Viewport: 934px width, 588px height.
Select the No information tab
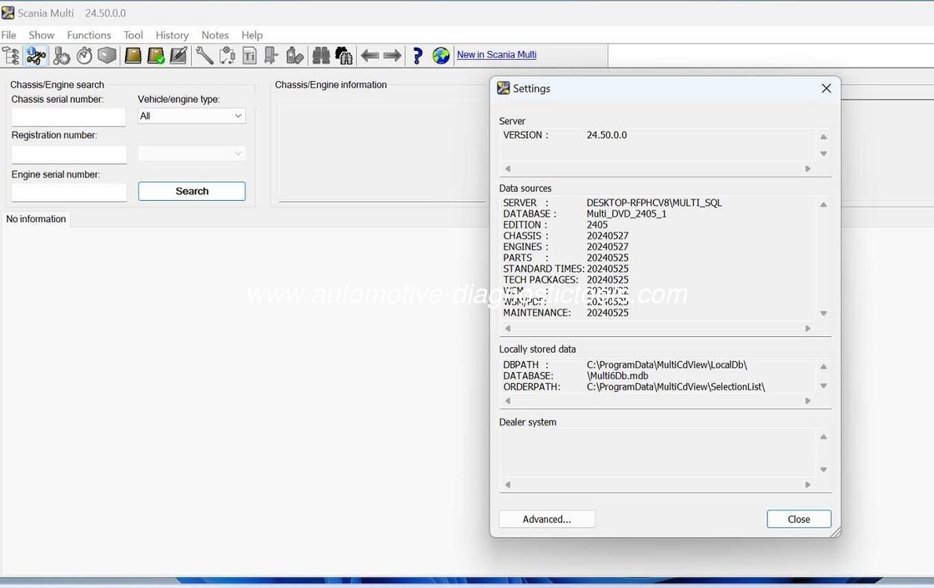36,219
